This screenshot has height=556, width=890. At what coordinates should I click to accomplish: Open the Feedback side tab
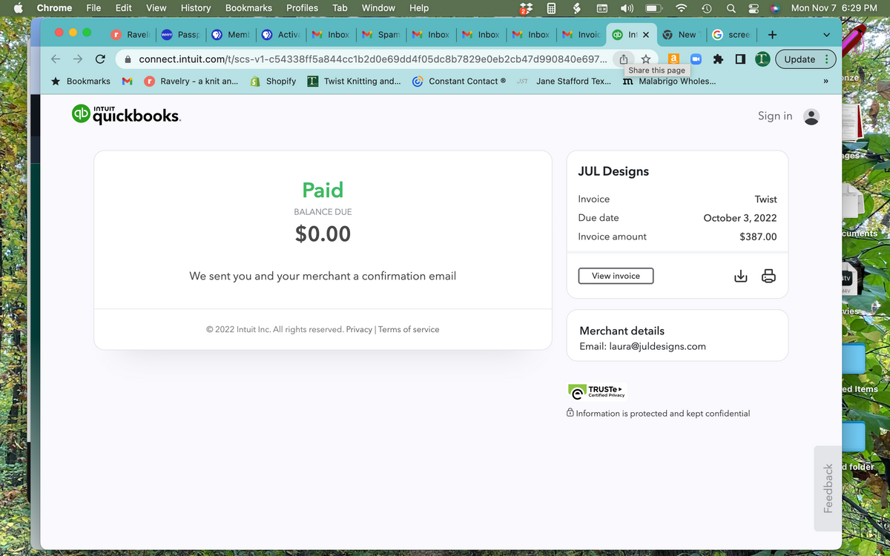click(x=828, y=488)
